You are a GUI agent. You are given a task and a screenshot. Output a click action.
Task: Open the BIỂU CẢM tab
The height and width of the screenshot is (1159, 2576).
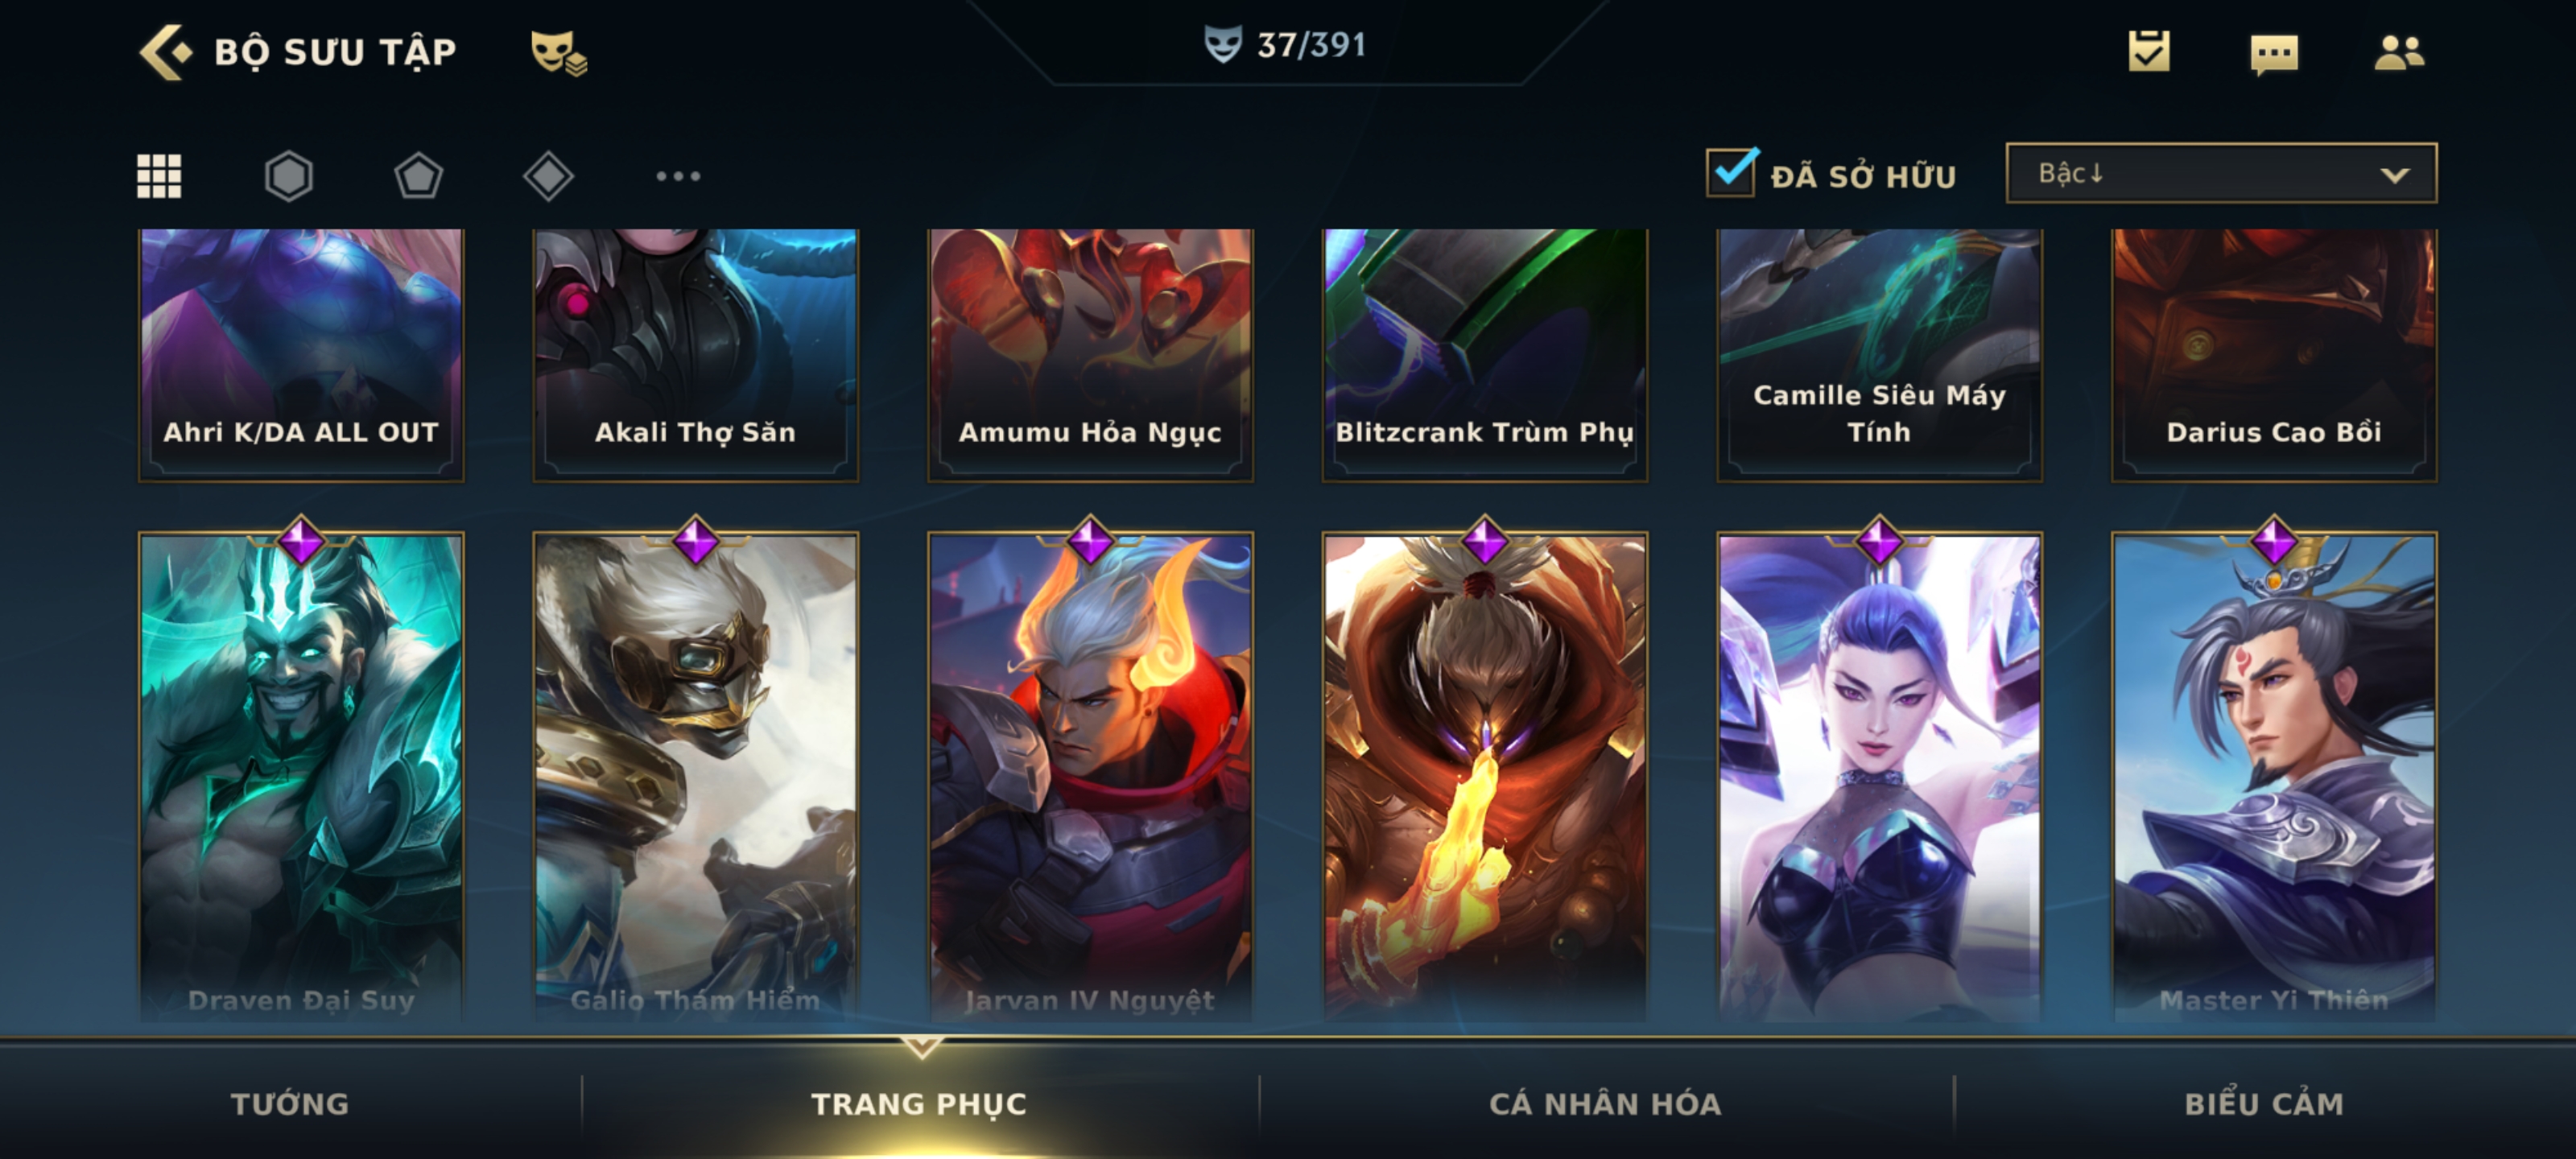coord(2264,1103)
